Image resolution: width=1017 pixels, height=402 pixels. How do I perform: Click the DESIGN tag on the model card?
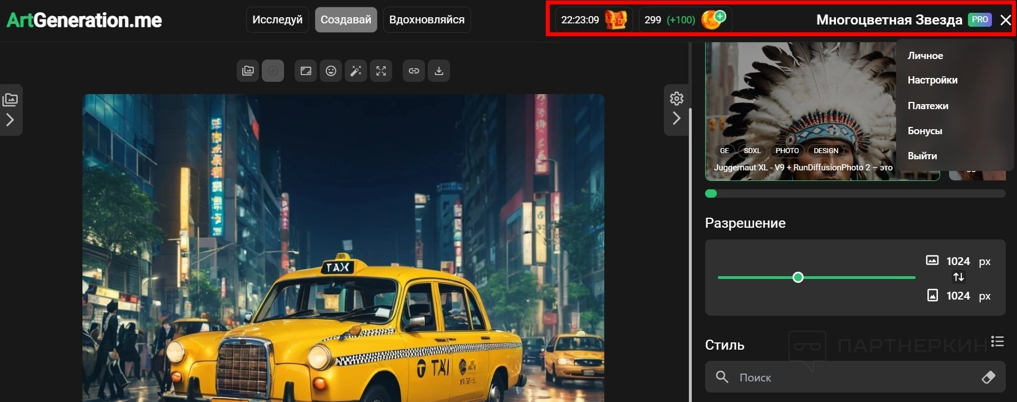[x=825, y=151]
